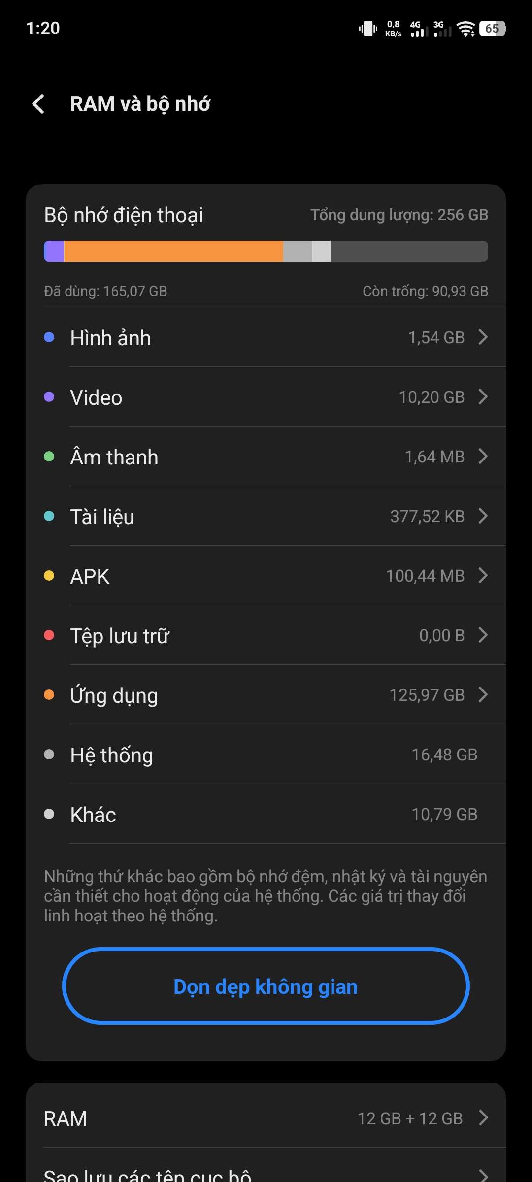Tap the green dot beside Âm thanh

coord(49,457)
